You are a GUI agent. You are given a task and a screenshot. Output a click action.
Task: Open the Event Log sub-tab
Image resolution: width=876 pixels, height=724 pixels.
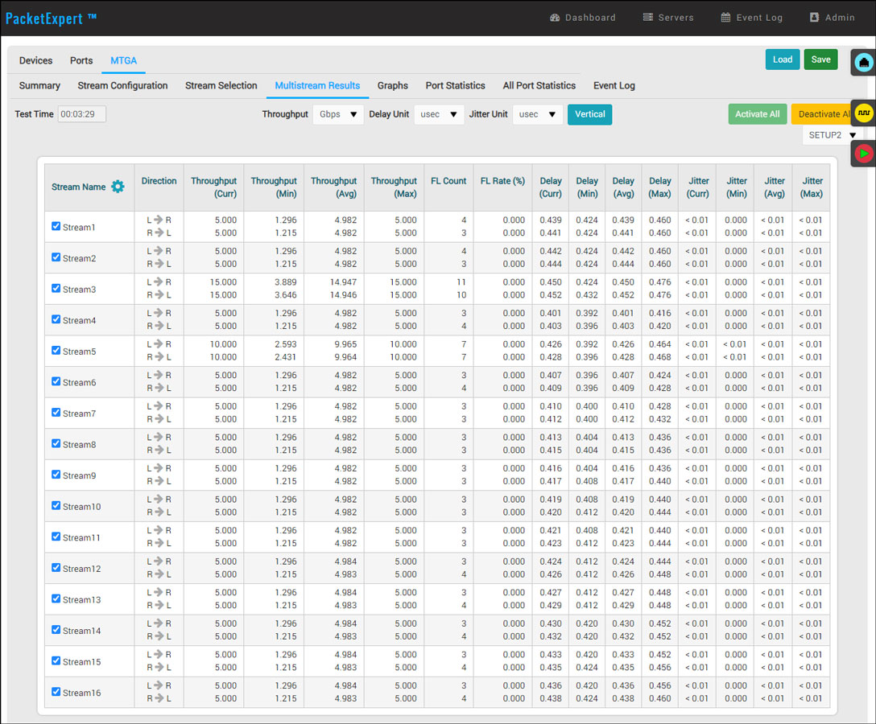point(614,85)
